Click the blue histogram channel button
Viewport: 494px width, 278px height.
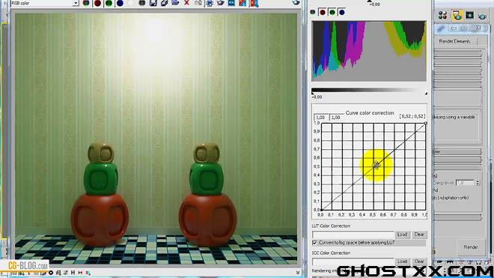pyautogui.click(x=342, y=12)
